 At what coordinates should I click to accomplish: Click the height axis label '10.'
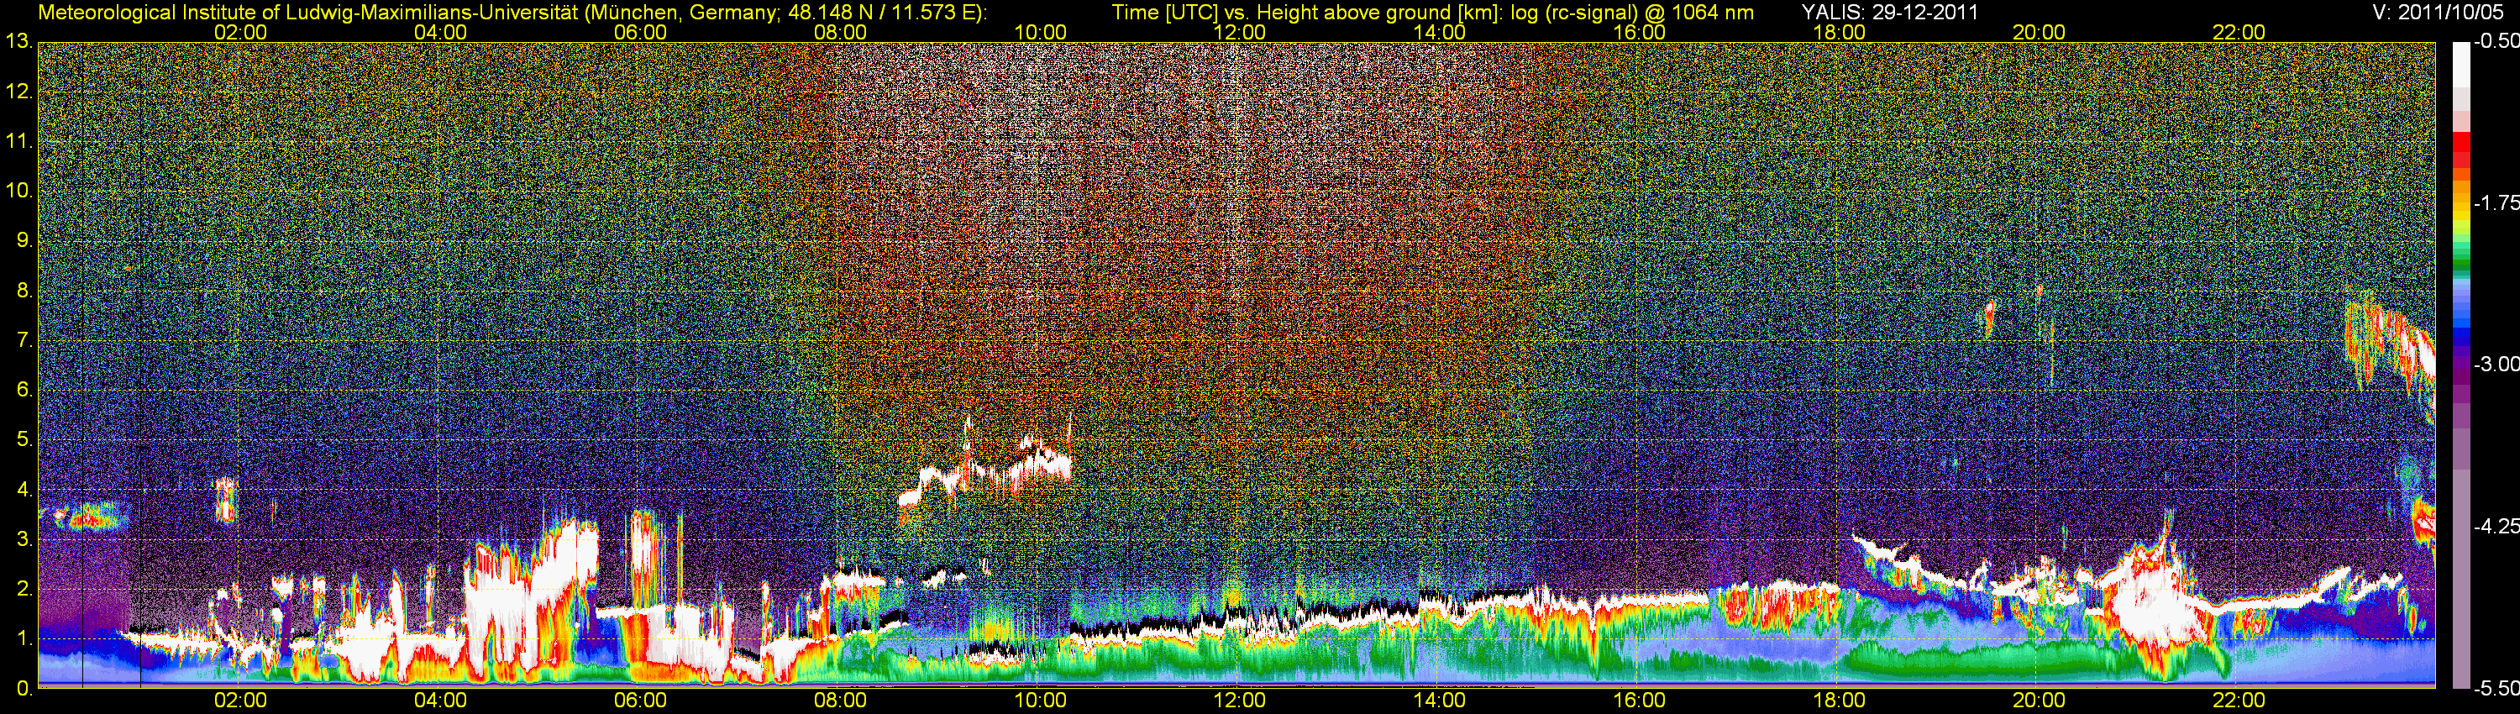tap(18, 191)
